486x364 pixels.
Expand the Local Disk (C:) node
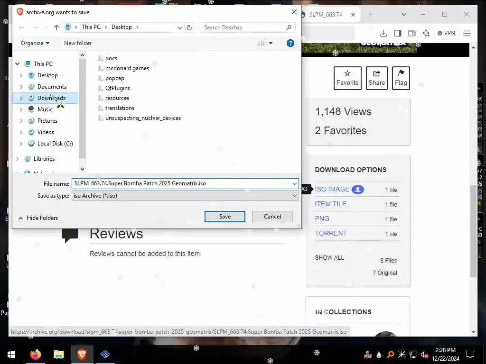pos(21,144)
